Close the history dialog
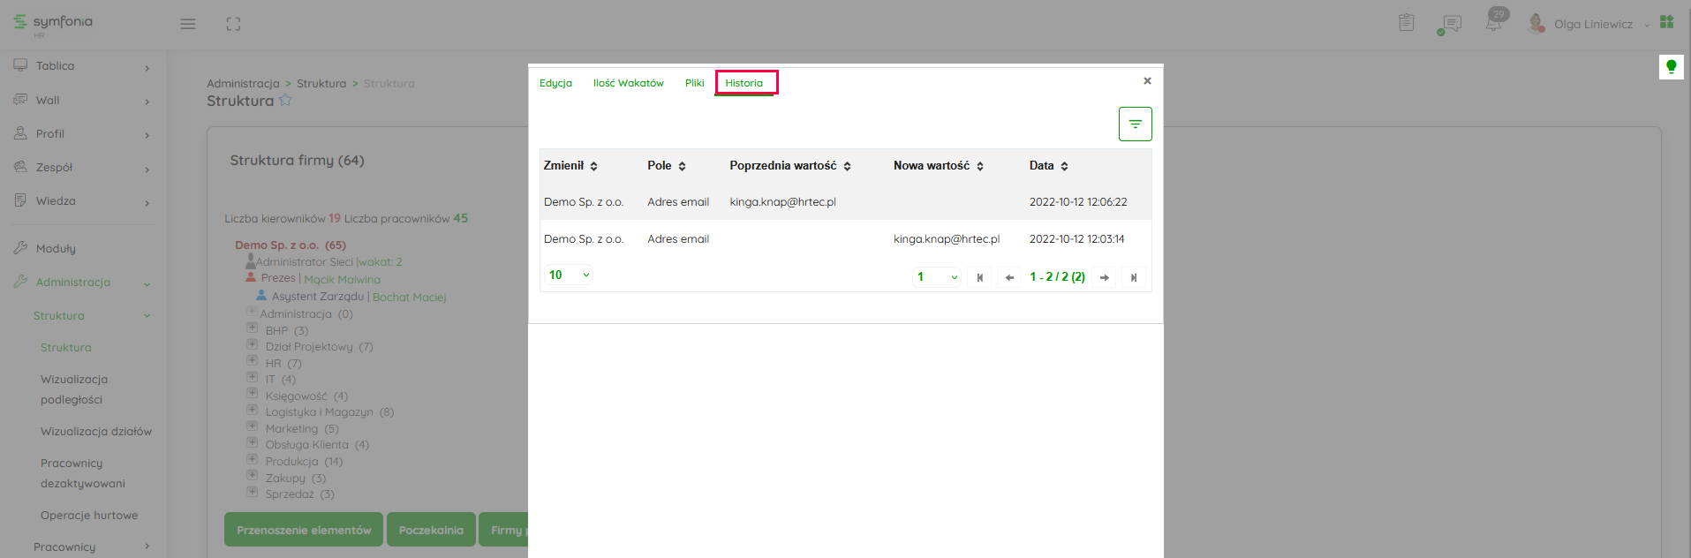This screenshot has height=558, width=1691. coord(1147,81)
